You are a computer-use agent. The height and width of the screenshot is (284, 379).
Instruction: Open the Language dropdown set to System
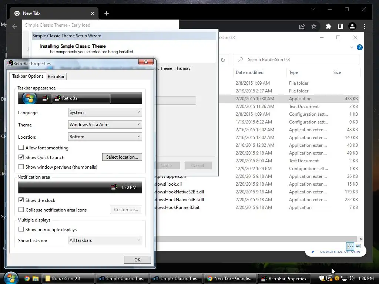coord(105,112)
